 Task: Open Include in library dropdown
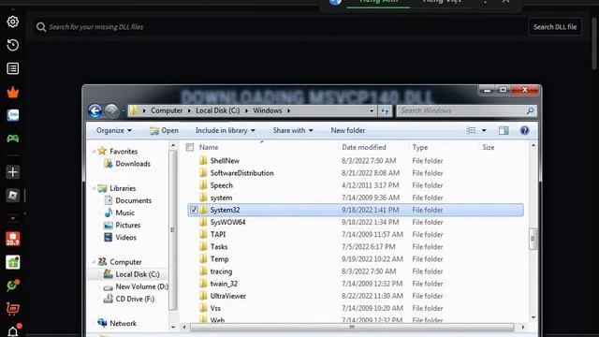(x=225, y=130)
